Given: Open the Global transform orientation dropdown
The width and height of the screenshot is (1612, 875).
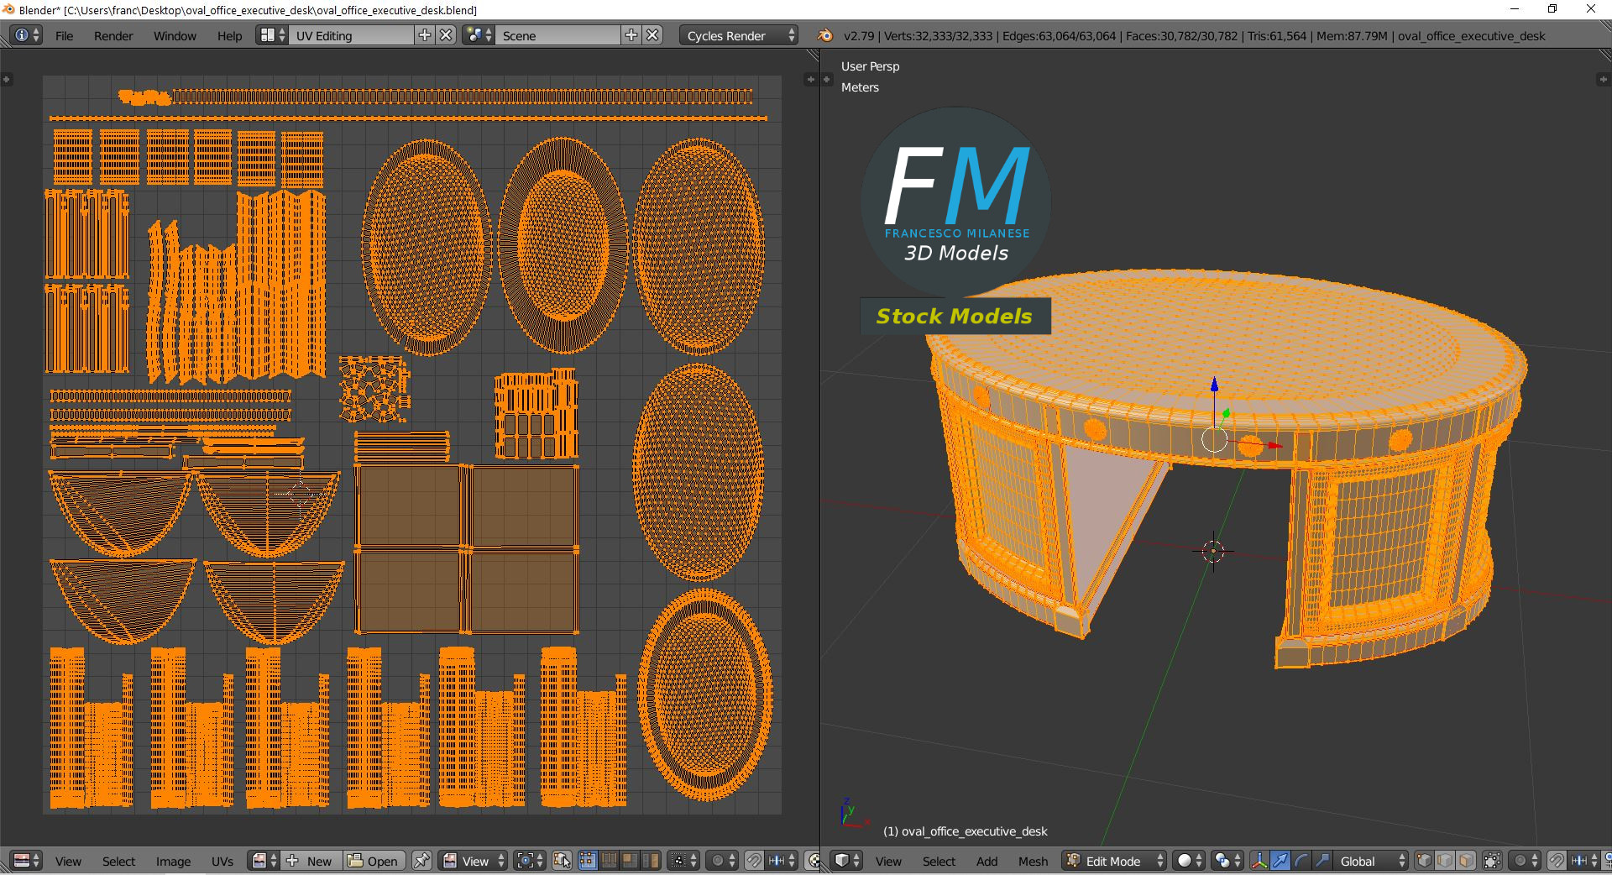Looking at the screenshot, I should (x=1371, y=861).
